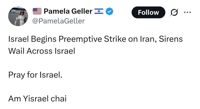Viewport: 200px width, 109px height.
Task: Click the word 'Preemptive' in the post
Action: [x=80, y=39]
